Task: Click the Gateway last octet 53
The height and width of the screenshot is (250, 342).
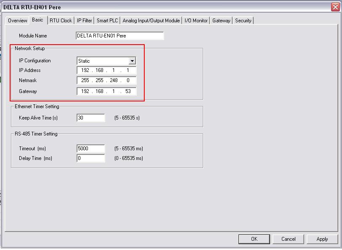Action: click(x=128, y=91)
